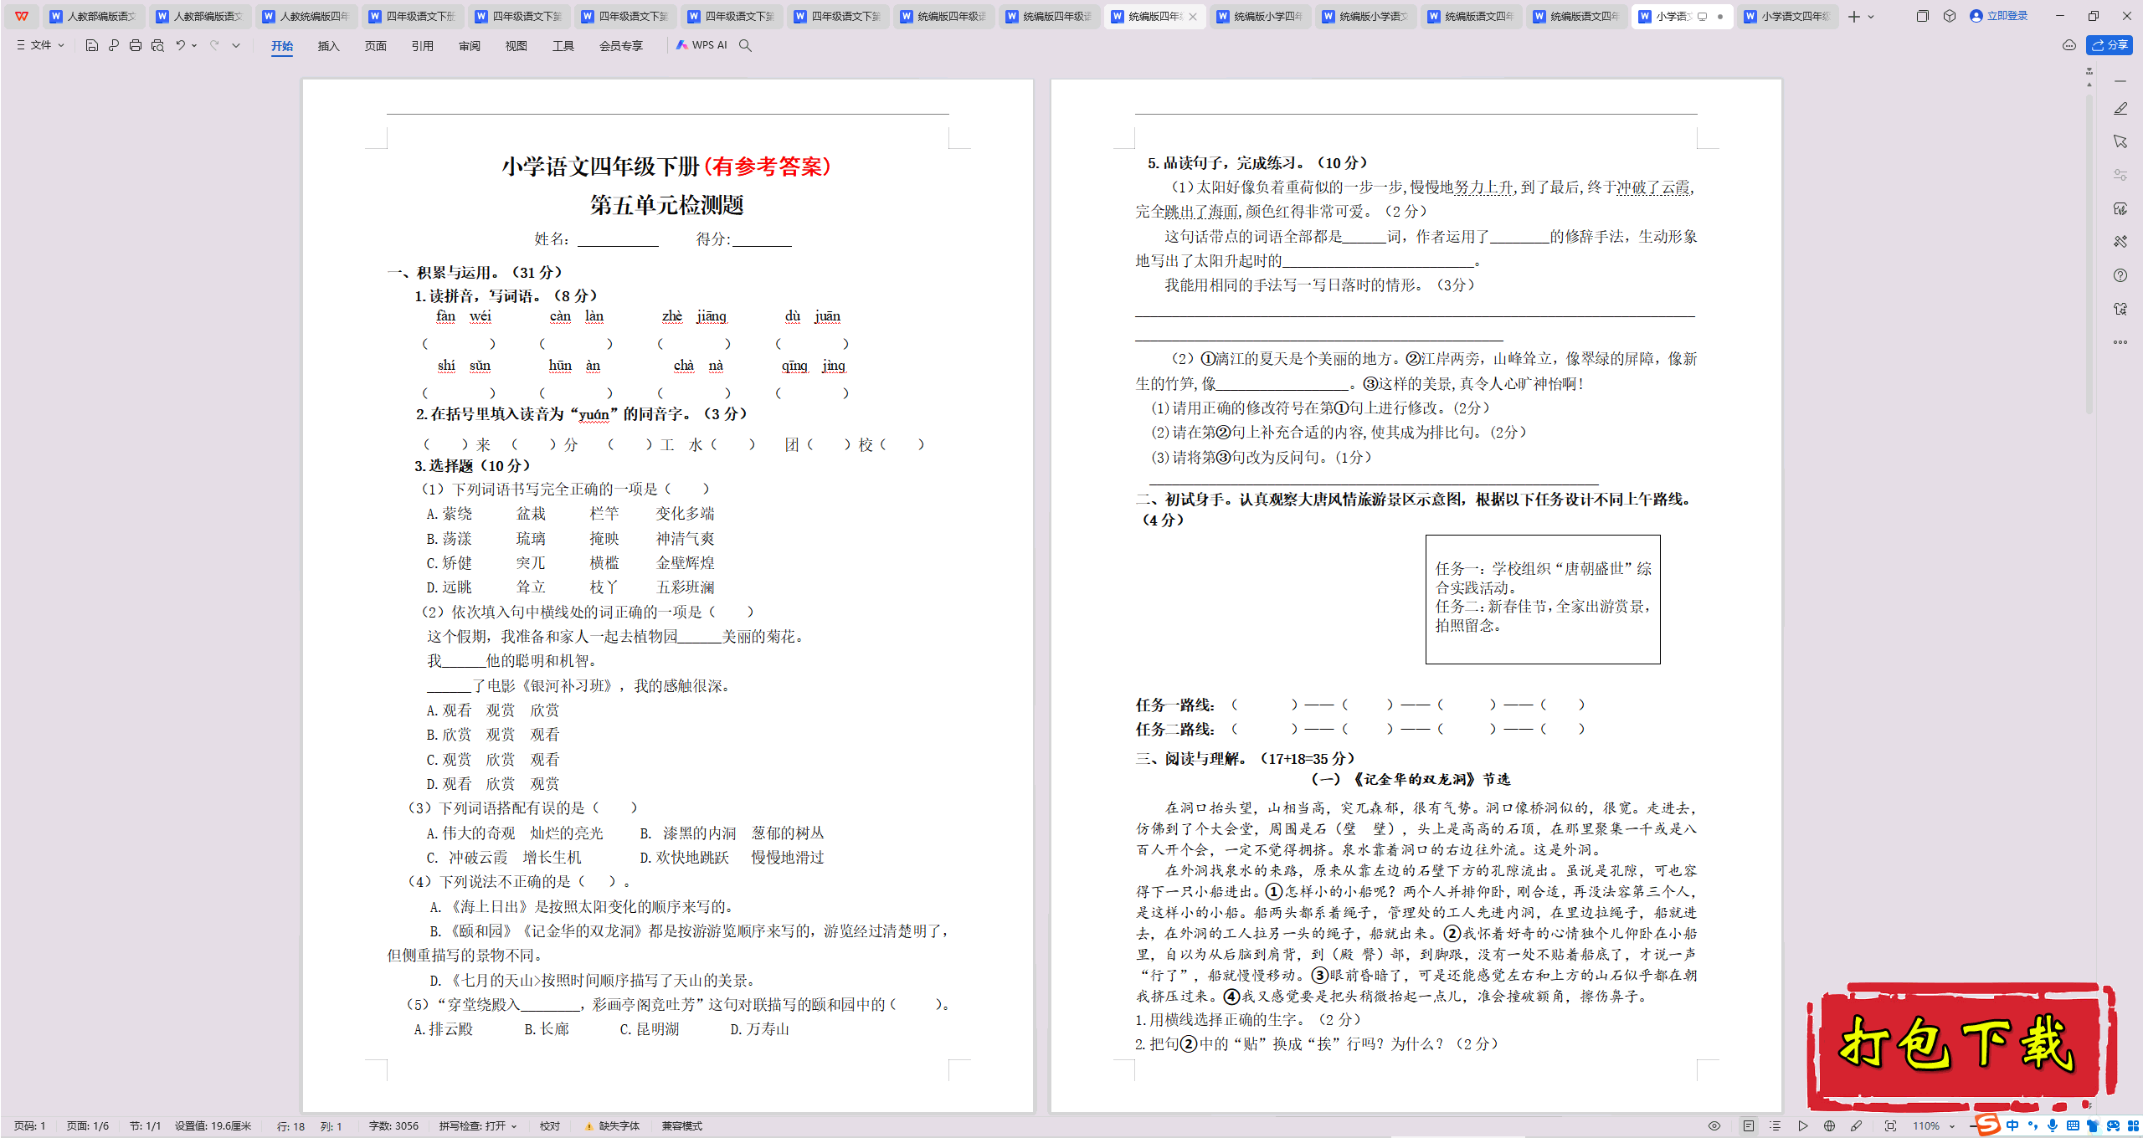2143x1138 pixels.
Task: Switch to last tab 小学语文四年级
Action: point(1788,16)
